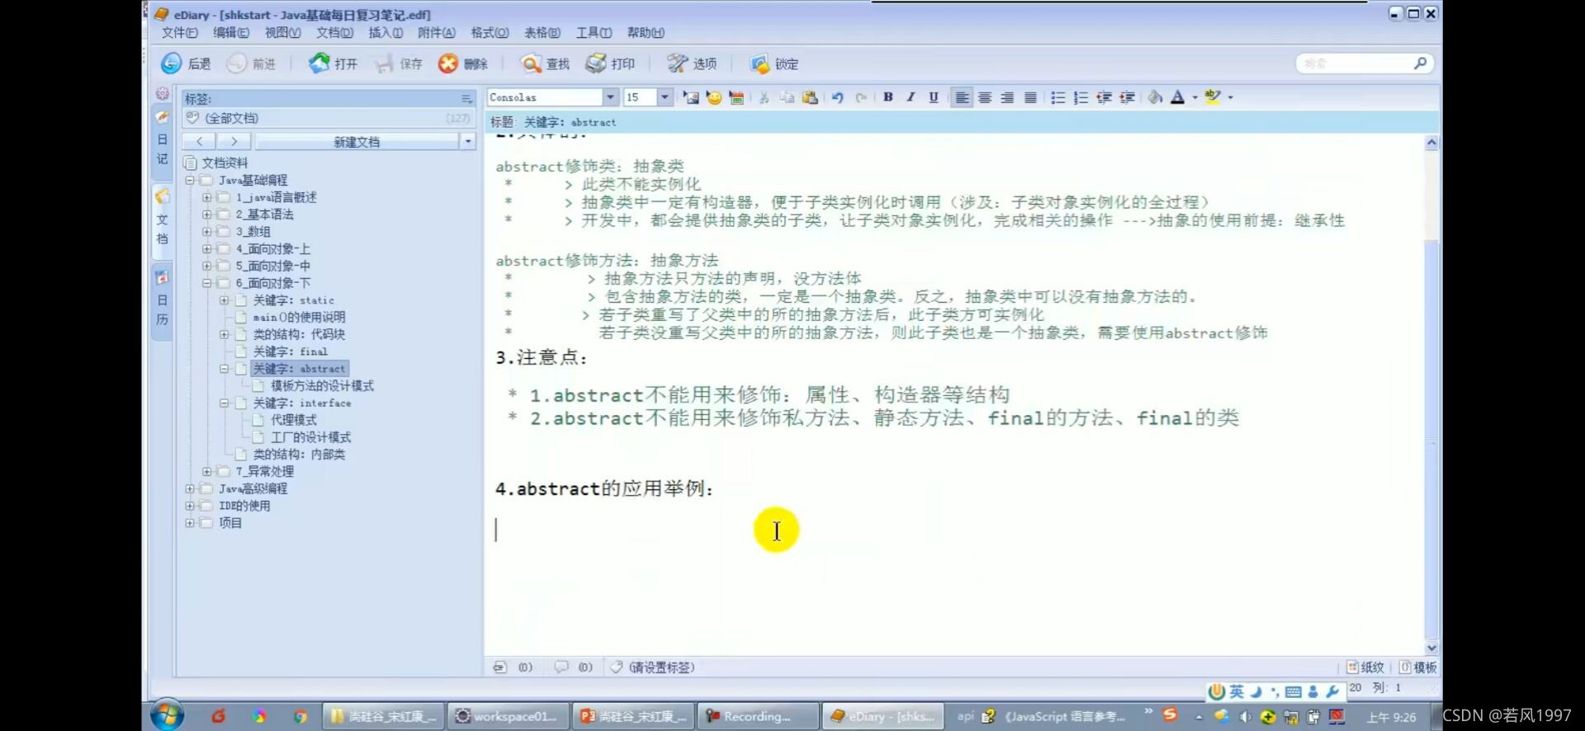This screenshot has height=731, width=1585.
Task: Copy selection with the copy icon
Action: tap(787, 97)
